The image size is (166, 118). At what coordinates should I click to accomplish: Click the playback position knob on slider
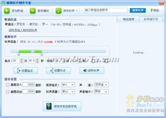[x=33, y=51]
